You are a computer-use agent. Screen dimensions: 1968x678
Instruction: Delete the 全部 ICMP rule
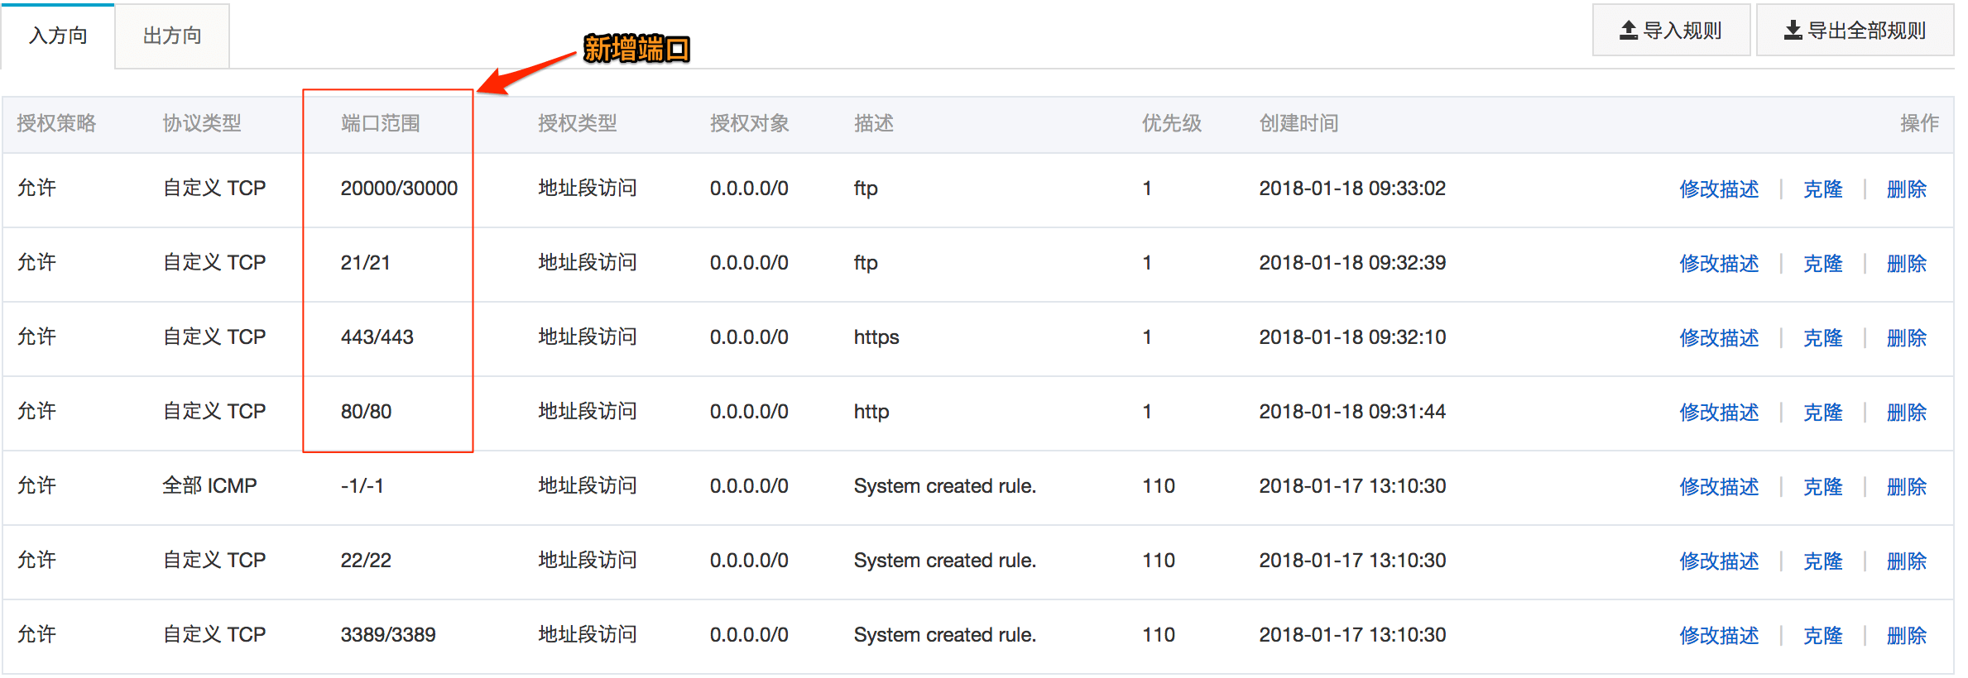[1906, 486]
